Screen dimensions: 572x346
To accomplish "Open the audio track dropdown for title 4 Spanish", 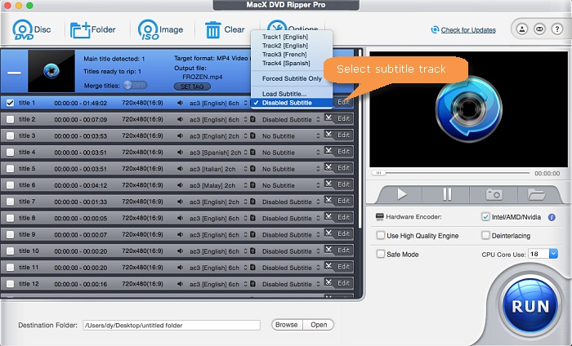I will [x=218, y=153].
